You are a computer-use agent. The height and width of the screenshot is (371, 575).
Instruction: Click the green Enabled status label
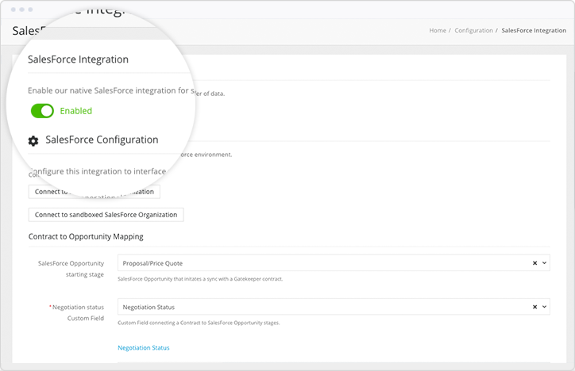coord(76,111)
